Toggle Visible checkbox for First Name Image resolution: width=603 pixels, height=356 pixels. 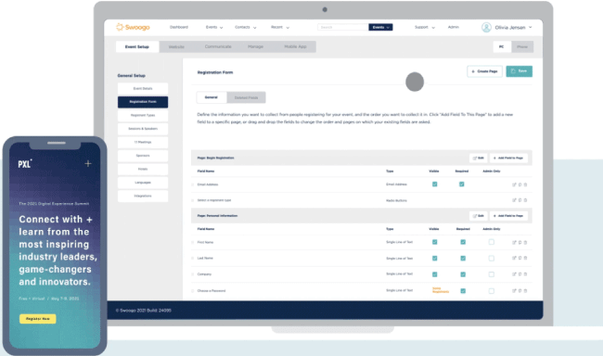point(434,242)
